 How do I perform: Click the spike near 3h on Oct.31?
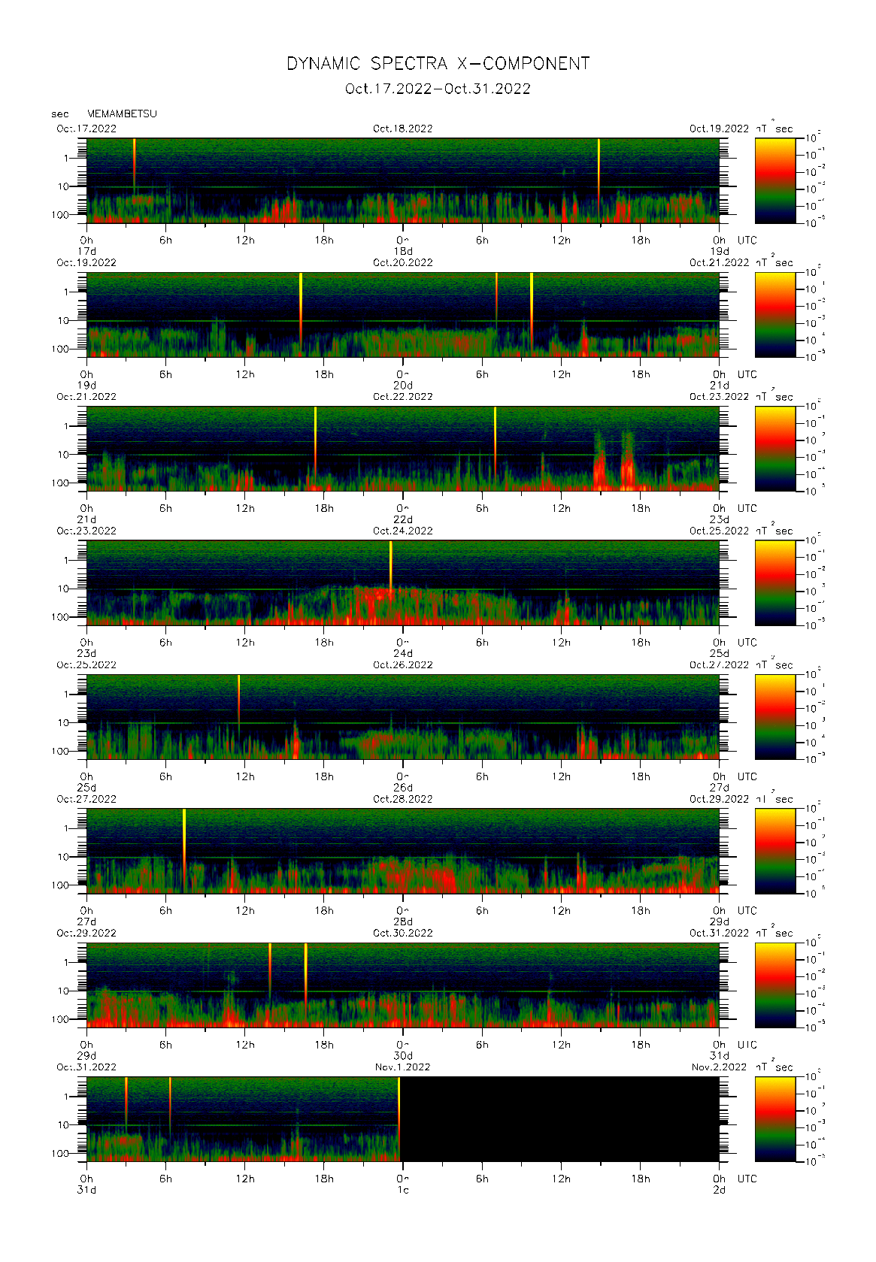click(126, 1103)
